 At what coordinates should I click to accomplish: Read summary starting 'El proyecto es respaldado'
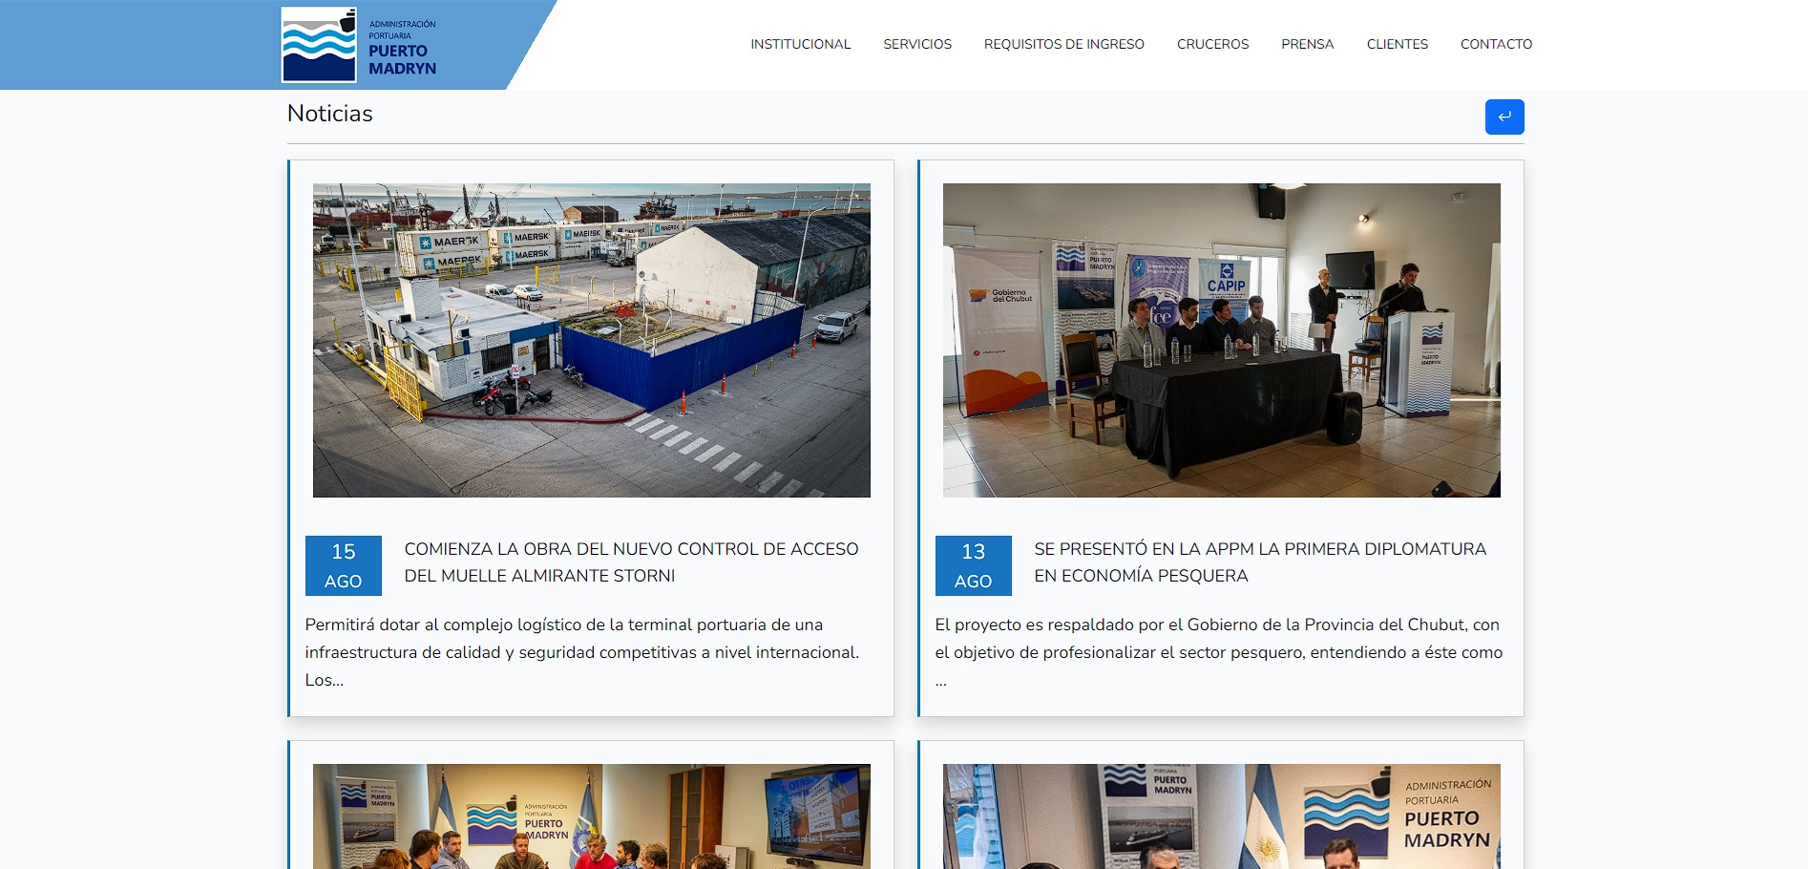click(1219, 652)
